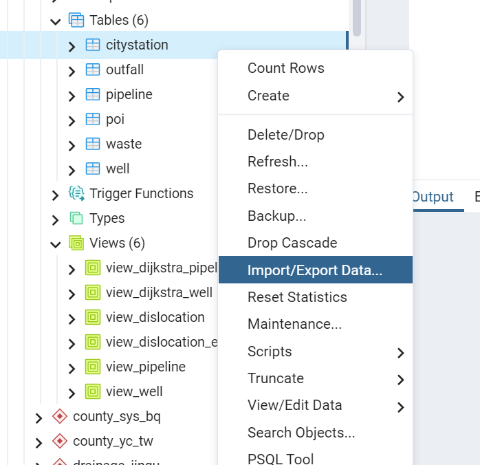This screenshot has height=465, width=480.
Task: Click the outfall table icon
Action: [93, 70]
